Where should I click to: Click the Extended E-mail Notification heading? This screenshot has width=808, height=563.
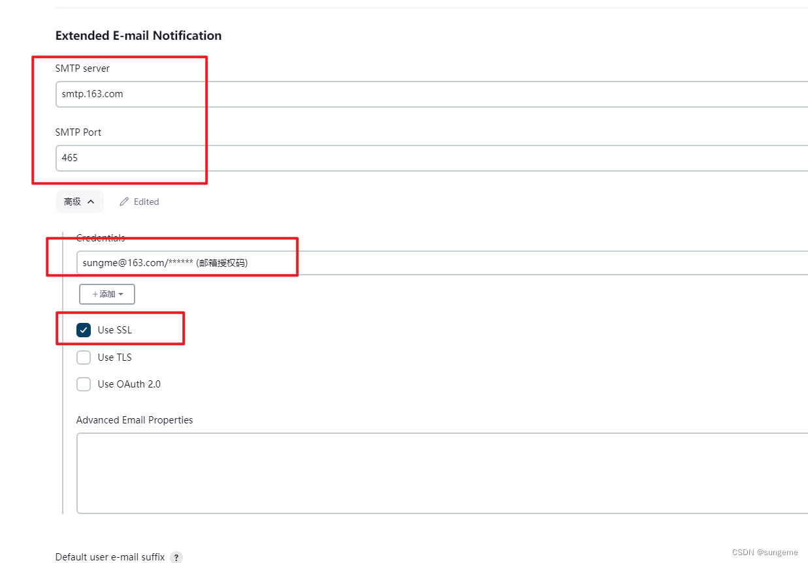pyautogui.click(x=138, y=35)
